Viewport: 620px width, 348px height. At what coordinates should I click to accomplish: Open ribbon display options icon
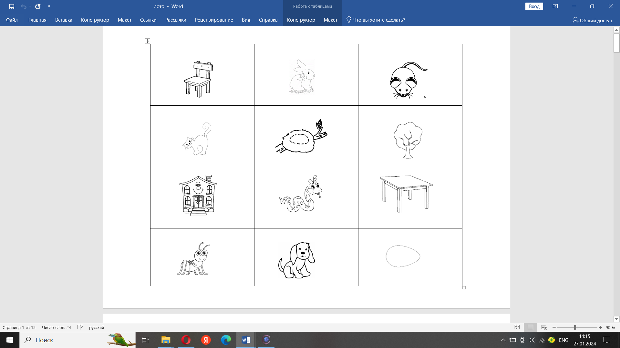click(x=555, y=6)
